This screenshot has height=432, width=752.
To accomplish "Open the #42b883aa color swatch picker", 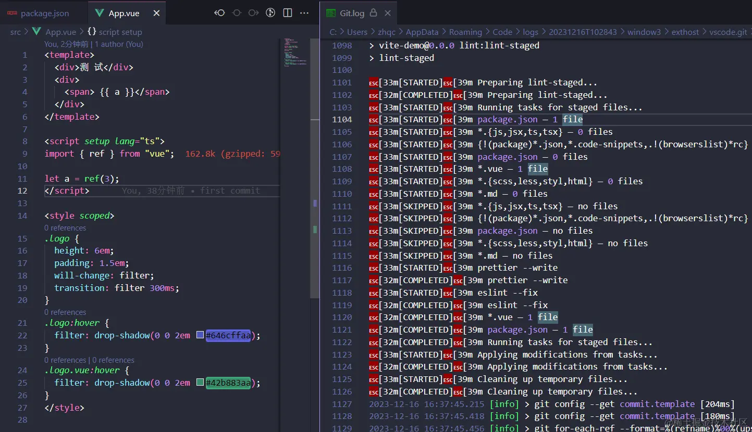I will coord(200,383).
